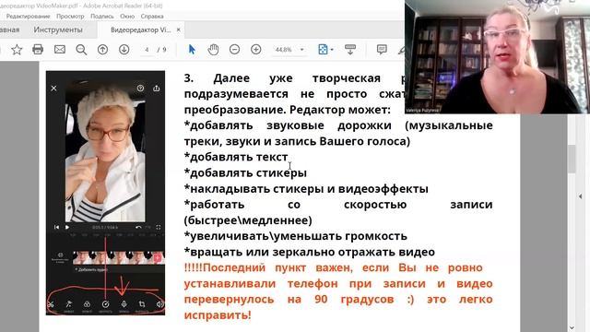This screenshot has width=590, height=332.
Task: Print the document using the printer icon
Action: click(x=38, y=49)
